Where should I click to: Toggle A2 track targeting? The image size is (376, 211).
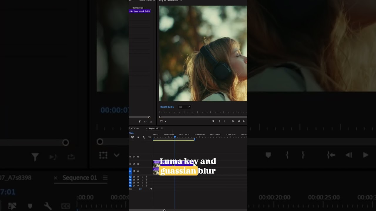point(130,180)
